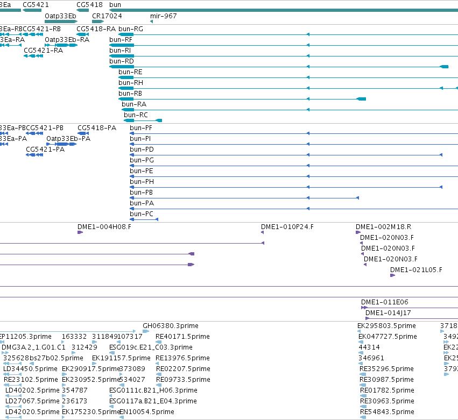Select the Oatp33Eb-PA protein label

(68, 139)
